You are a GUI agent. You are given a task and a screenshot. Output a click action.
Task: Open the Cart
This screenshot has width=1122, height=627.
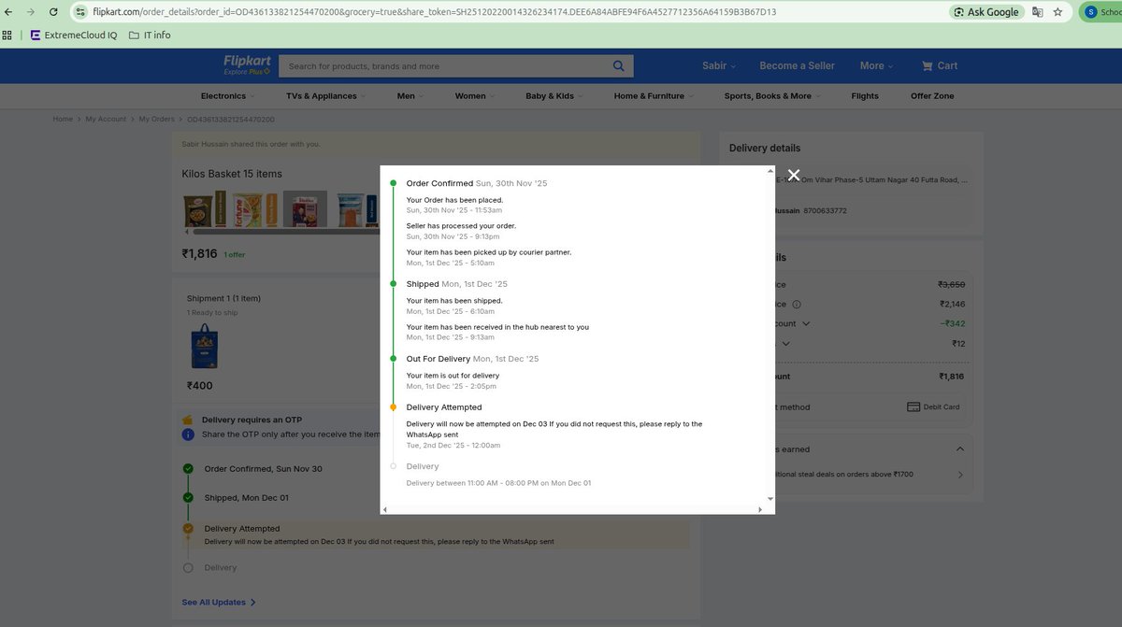coord(940,65)
